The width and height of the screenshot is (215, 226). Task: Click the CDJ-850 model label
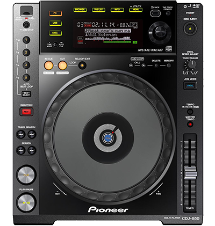(x=190, y=218)
